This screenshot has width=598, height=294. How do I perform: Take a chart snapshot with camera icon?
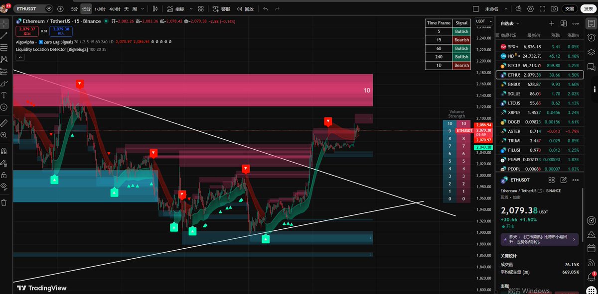[x=554, y=9]
